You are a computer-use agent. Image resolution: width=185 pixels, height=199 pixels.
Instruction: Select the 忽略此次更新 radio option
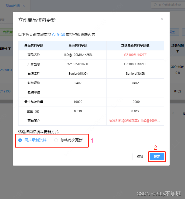pyautogui.click(x=68, y=140)
